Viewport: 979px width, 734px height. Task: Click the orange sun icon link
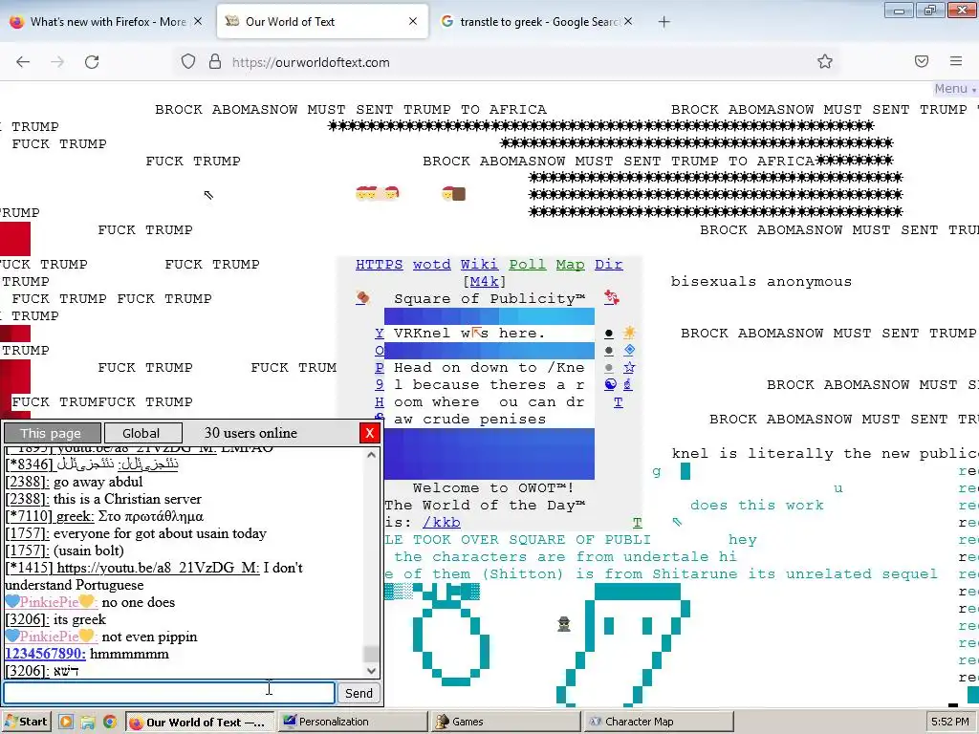[x=629, y=332]
